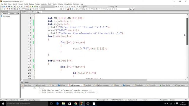Click the Open file toolbar icon
The image size is (189, 106).
[4, 6]
